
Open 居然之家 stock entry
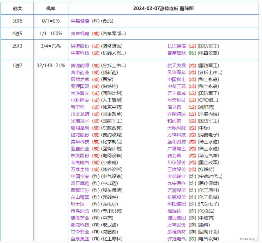(80, 79)
